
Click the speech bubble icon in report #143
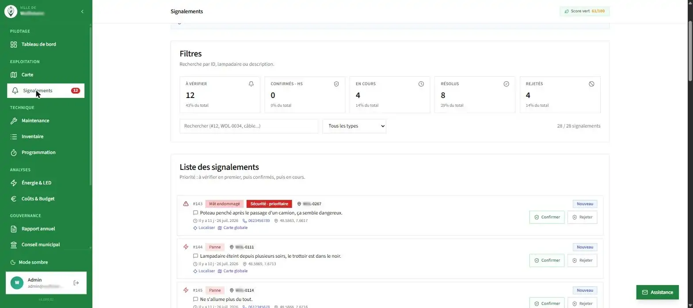coord(196,213)
